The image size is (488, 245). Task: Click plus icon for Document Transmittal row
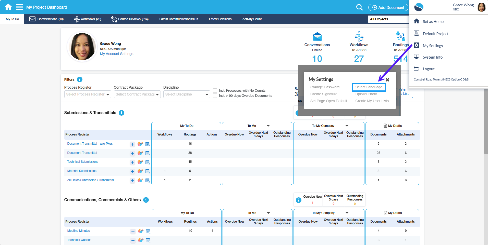click(132, 153)
